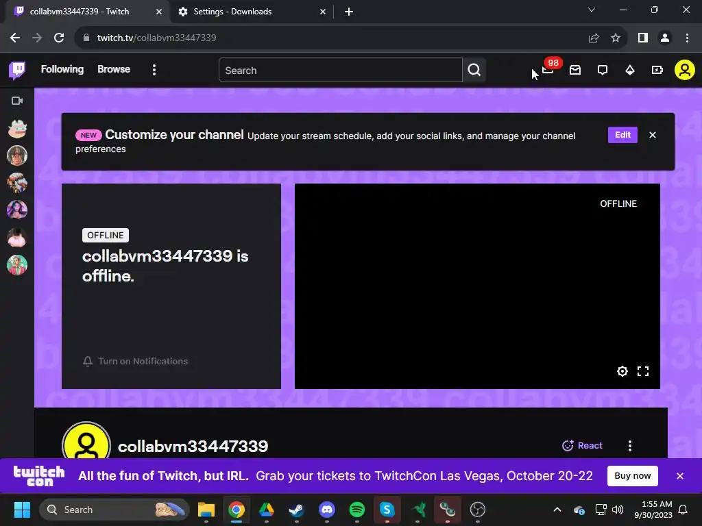Open the volume speaker tray icon
The width and height of the screenshot is (702, 526).
[618, 510]
